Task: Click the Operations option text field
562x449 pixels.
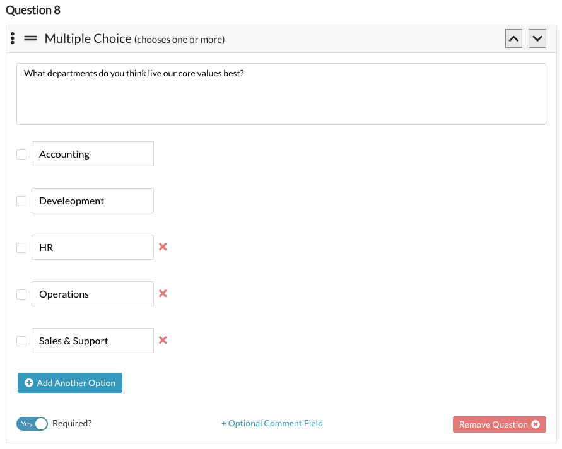Action: [x=92, y=293]
